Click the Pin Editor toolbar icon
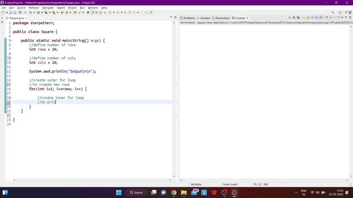The image size is (353, 198). pos(151,13)
